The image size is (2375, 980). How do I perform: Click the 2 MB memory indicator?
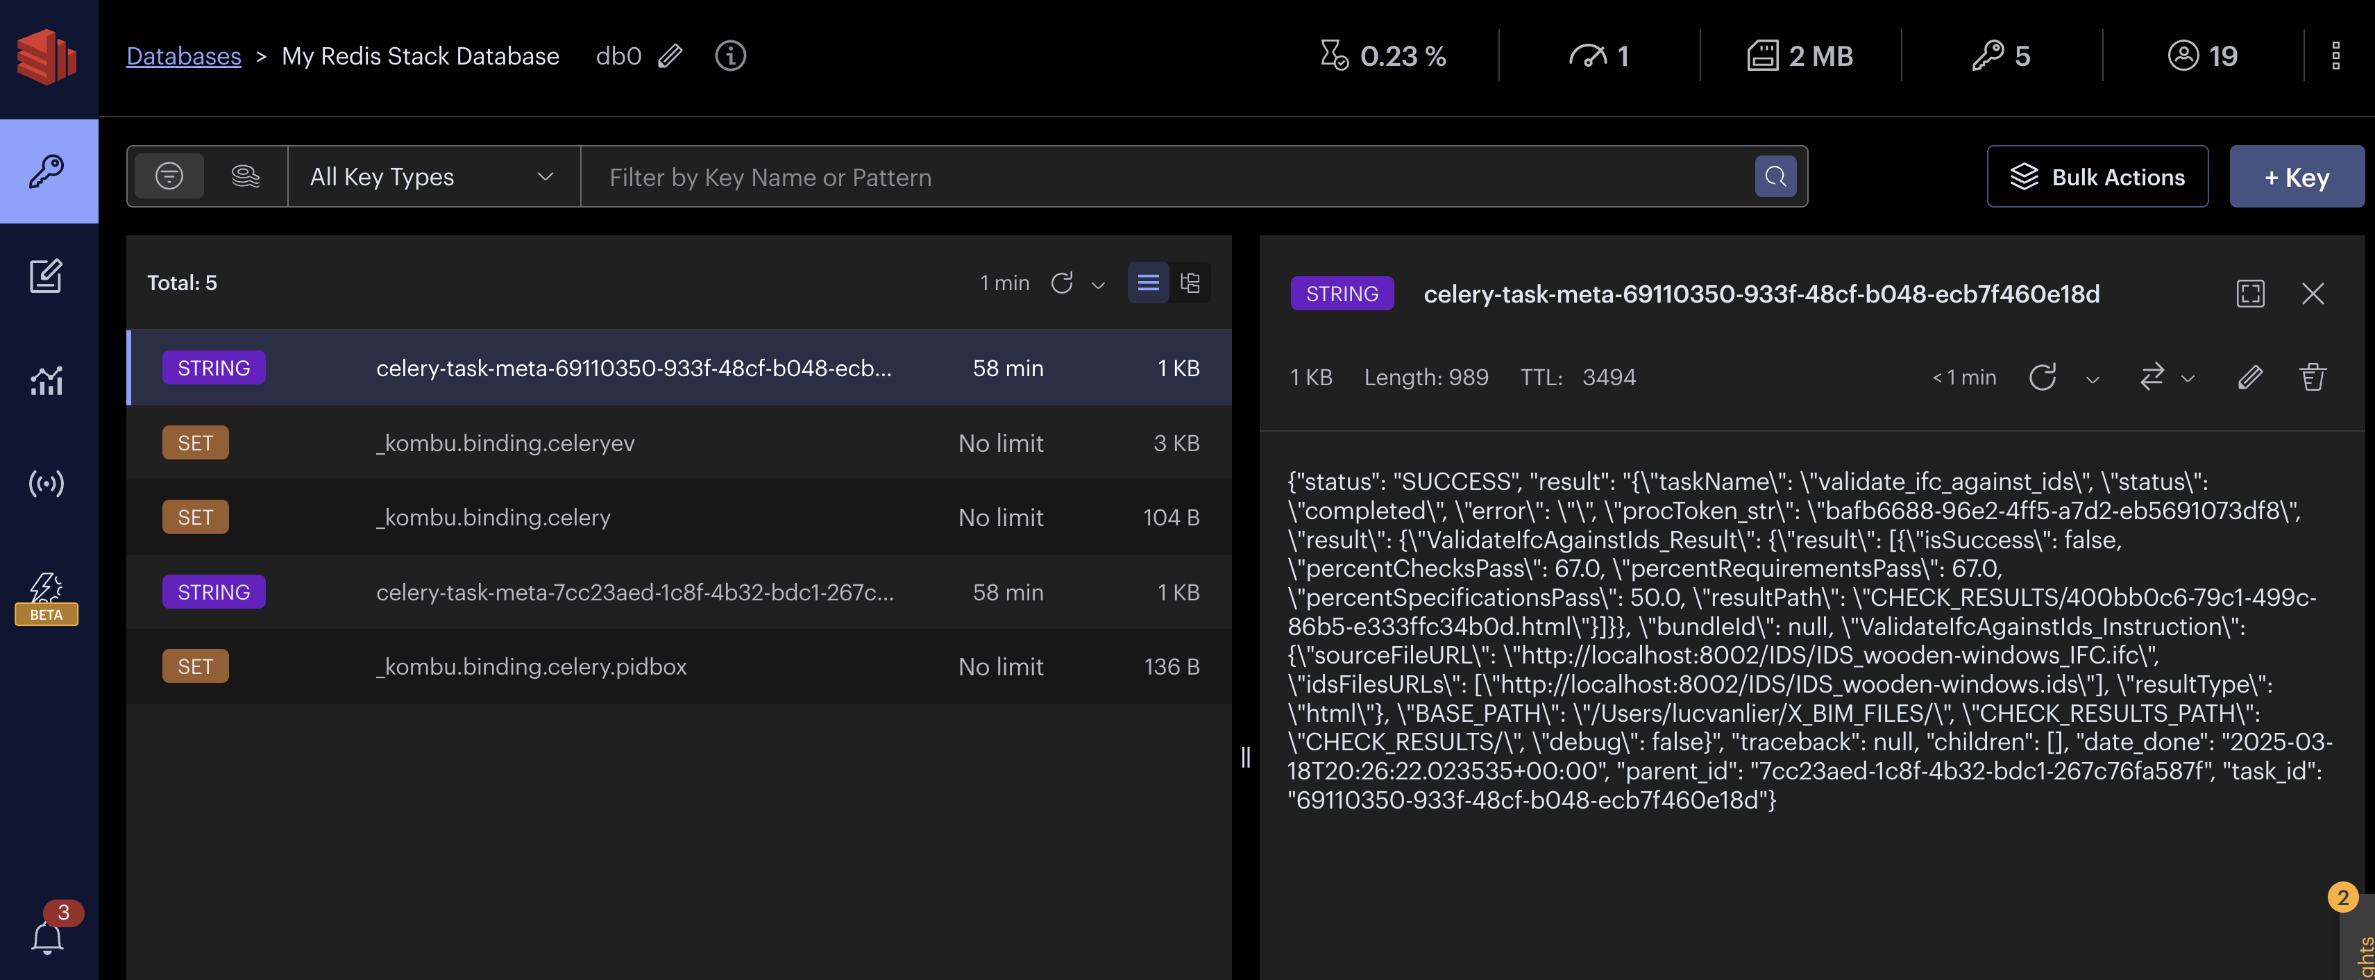tap(1800, 56)
